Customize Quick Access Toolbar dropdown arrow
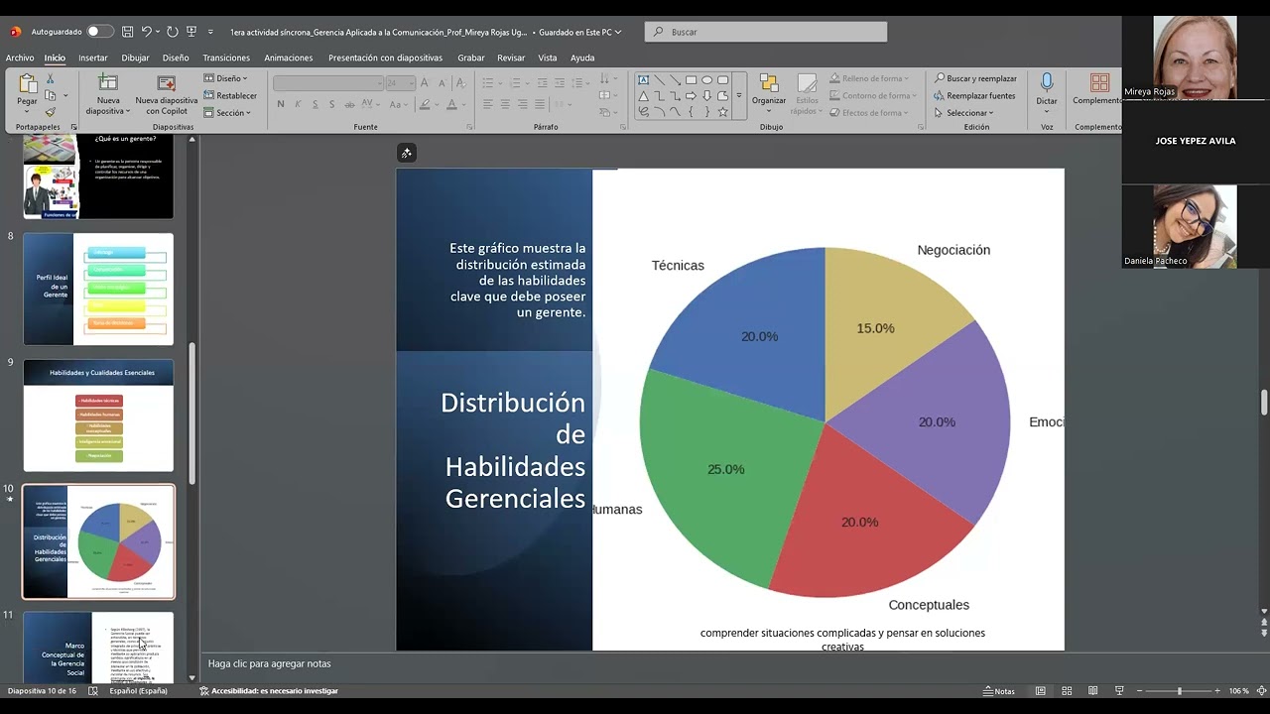The width and height of the screenshot is (1270, 714). tap(210, 32)
